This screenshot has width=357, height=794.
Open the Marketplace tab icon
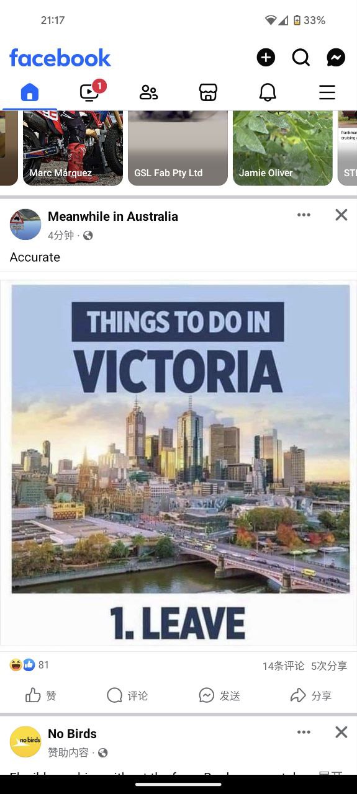208,92
